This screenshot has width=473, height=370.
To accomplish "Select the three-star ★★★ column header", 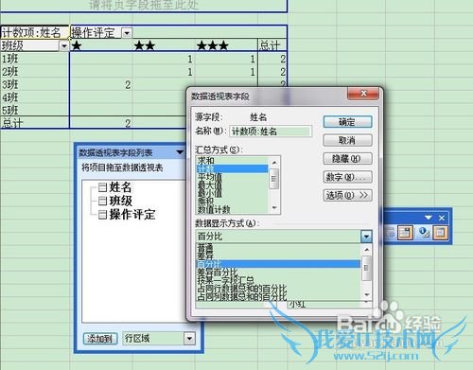I will click(226, 46).
